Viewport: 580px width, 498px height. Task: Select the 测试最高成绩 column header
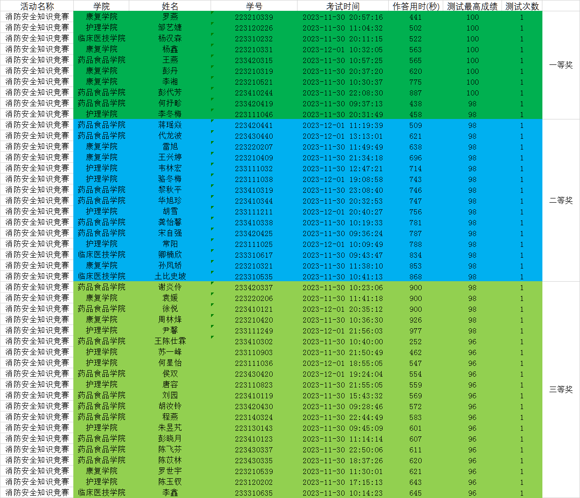(x=472, y=6)
